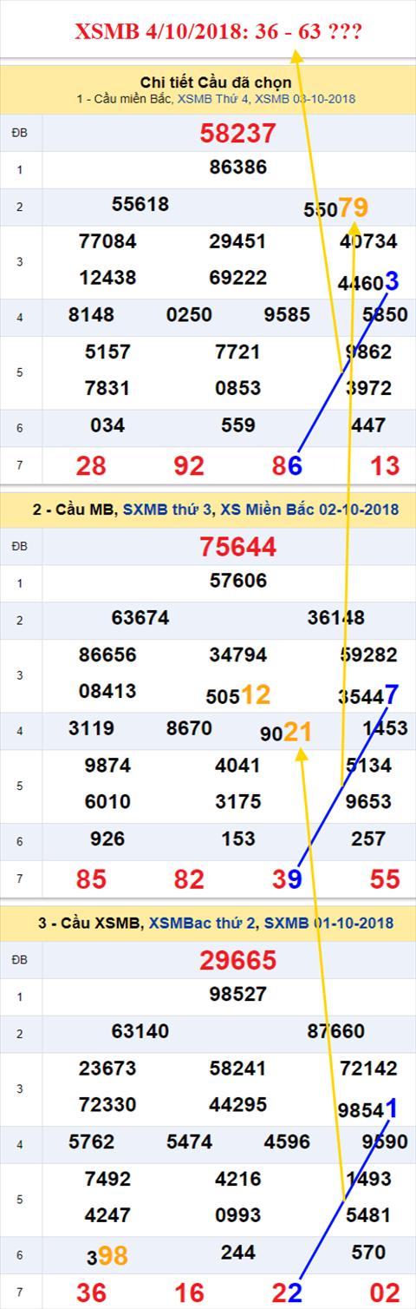Screen dimensions: 416x1309
Task: Click sixth prize number 034
Action: pos(107,425)
